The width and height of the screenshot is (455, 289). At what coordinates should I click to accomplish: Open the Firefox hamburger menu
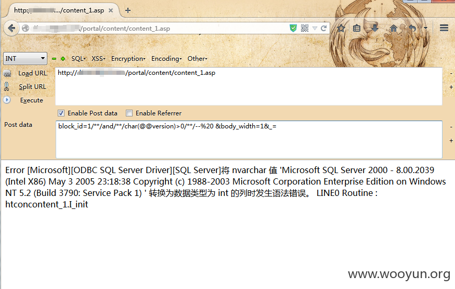coord(444,28)
